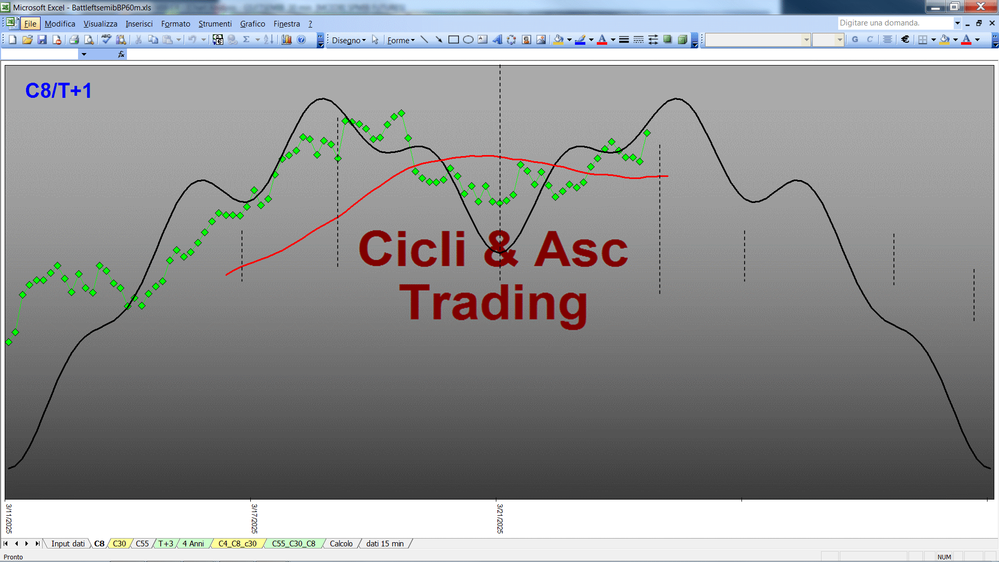Open the Grafico menu
Image resolution: width=999 pixels, height=562 pixels.
252,23
